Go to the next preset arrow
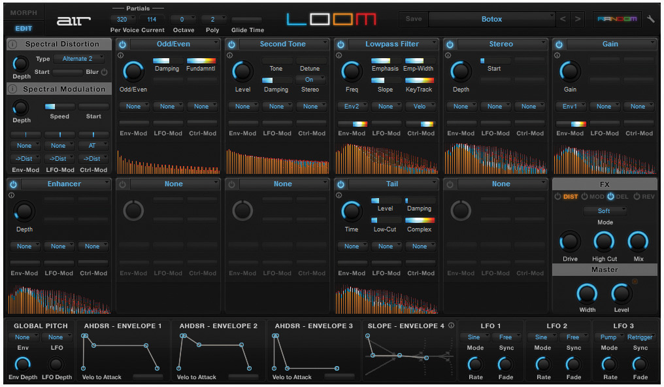The width and height of the screenshot is (664, 387). (x=578, y=19)
